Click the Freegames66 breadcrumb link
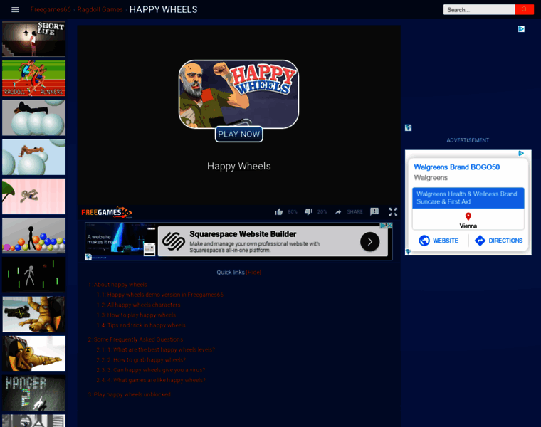The height and width of the screenshot is (427, 541). coord(51,10)
